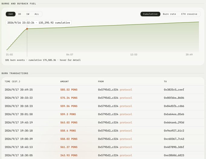Click timestamp 2026/9/17 20:01:50
Viewport: 206px width, 159px height.
[19, 114]
